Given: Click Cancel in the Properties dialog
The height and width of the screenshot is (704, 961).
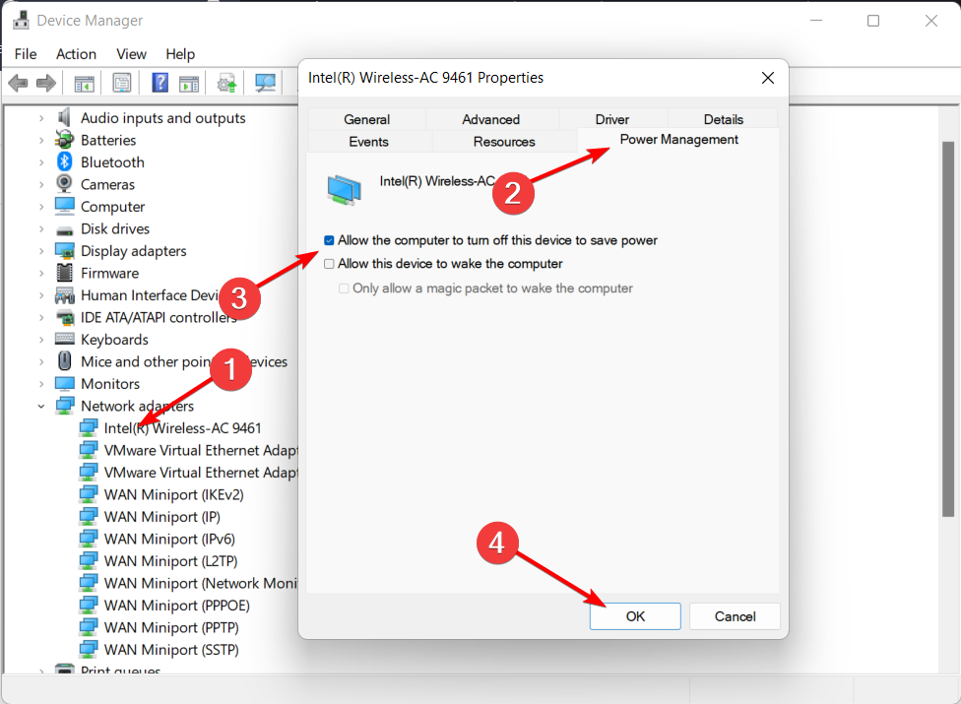Looking at the screenshot, I should 735,616.
